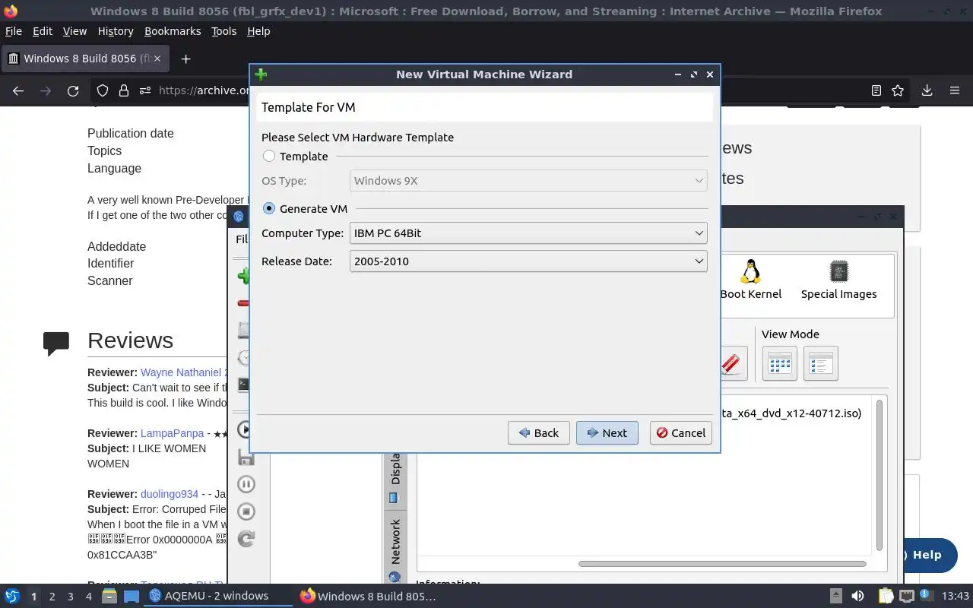Click the site permissions icon in address bar
Screen dimensions: 973x608
point(145,90)
